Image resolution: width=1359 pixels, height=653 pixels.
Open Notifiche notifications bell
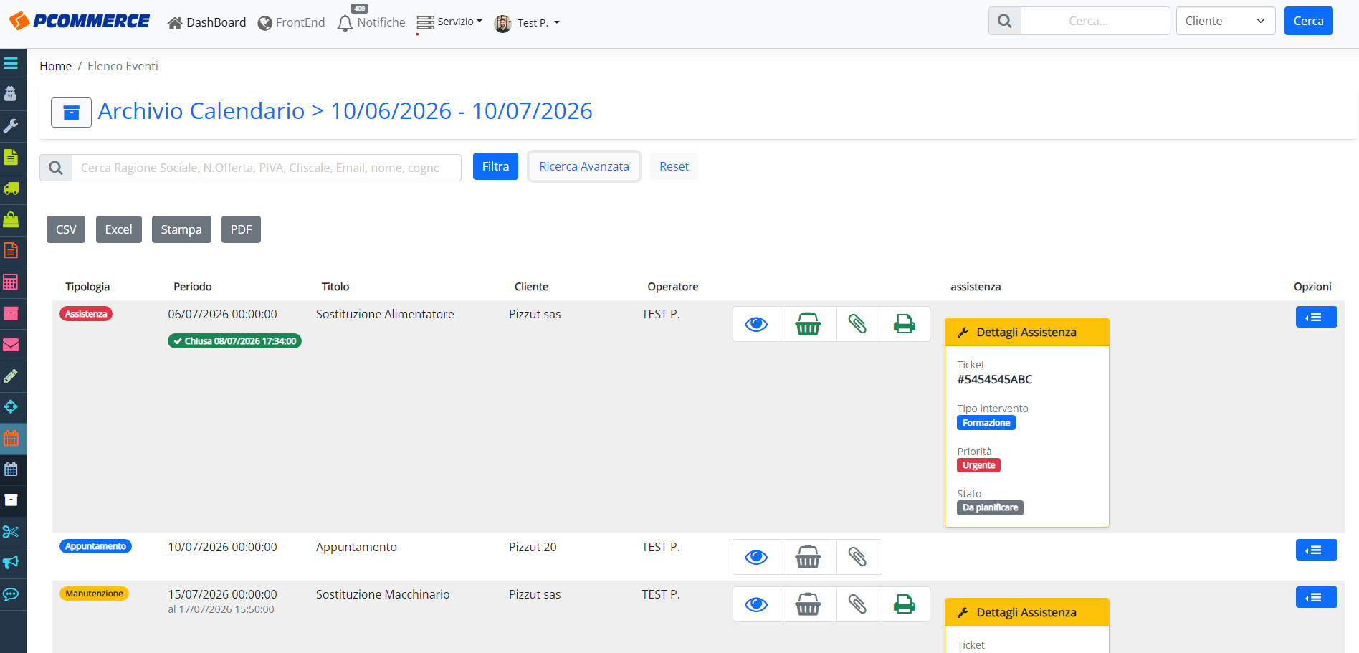(371, 23)
